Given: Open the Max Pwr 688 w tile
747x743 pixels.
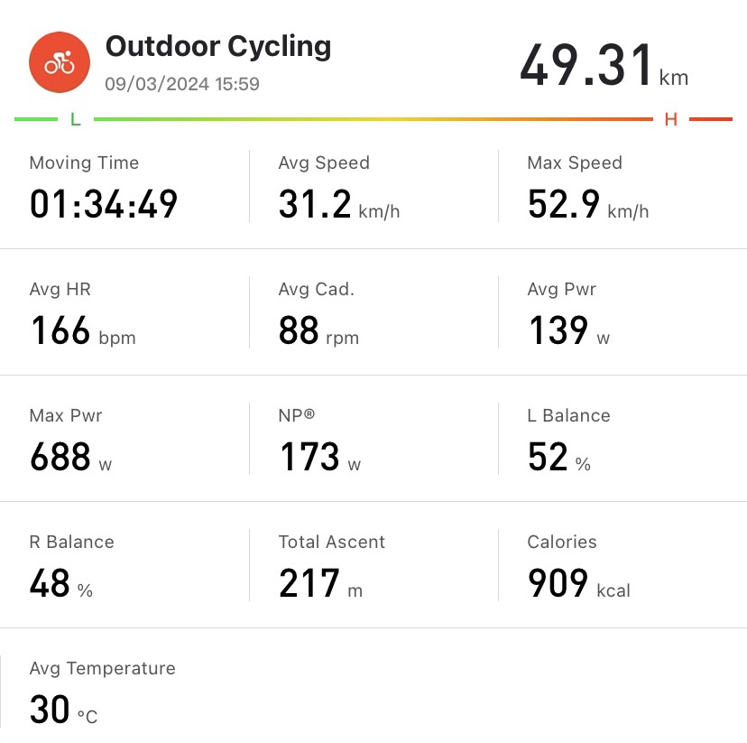Looking at the screenshot, I should [124, 439].
